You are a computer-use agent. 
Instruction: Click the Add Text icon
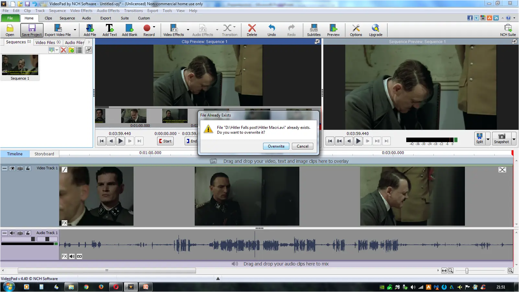click(110, 30)
